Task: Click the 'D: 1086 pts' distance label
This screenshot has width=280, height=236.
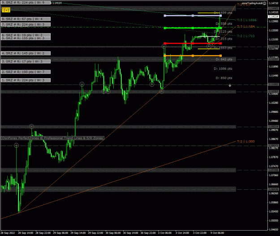Action: click(x=223, y=69)
